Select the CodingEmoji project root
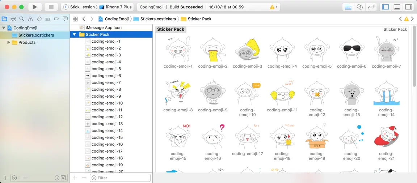The image size is (417, 183). 35,28
